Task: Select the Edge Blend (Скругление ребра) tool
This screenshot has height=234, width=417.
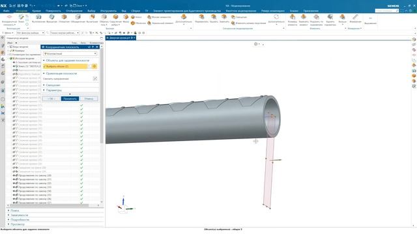Action: pyautogui.click(x=115, y=20)
